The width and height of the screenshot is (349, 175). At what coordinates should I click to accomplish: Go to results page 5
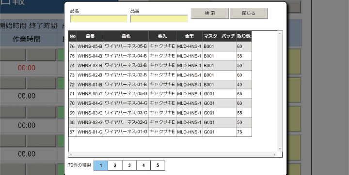point(158,165)
